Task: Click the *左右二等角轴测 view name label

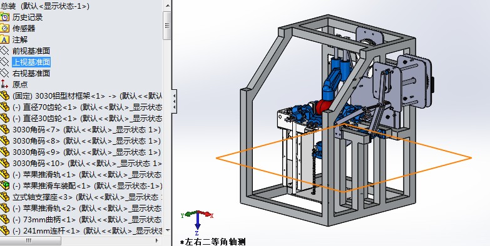Action: (213, 242)
